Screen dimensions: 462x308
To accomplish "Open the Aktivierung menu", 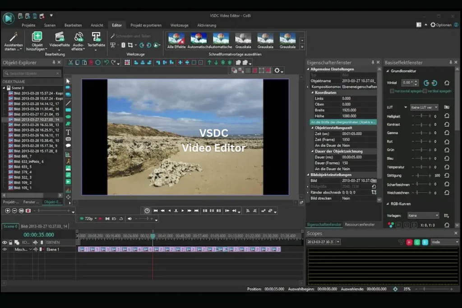I will click(x=207, y=25).
